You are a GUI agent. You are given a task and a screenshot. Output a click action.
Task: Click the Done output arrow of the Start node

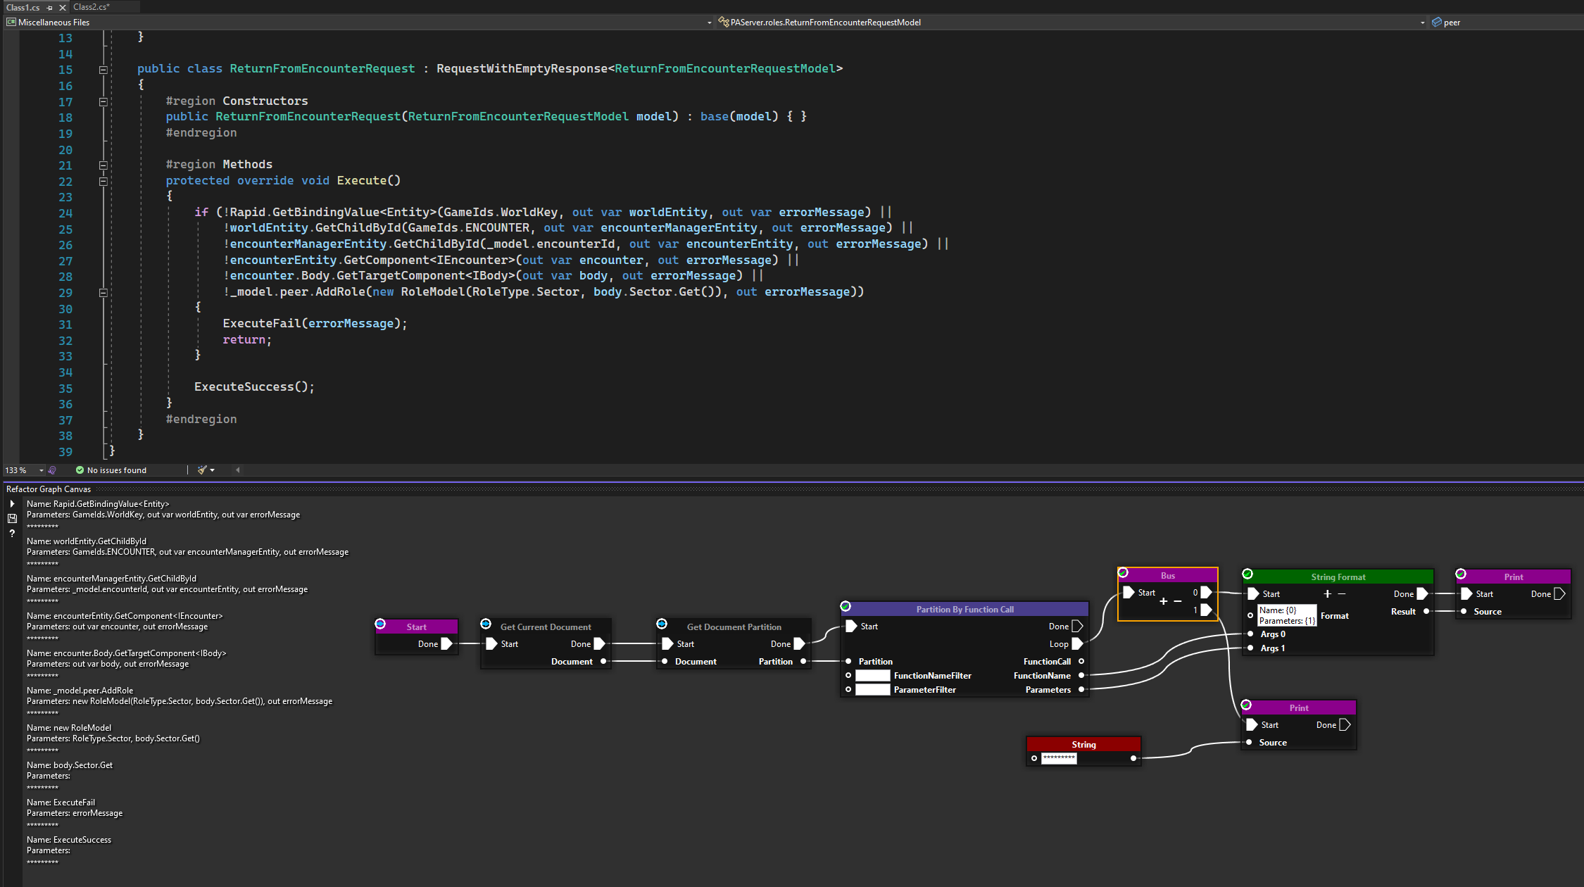[x=446, y=644]
